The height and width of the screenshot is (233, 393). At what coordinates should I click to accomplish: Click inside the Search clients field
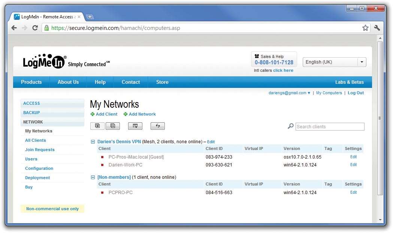click(330, 127)
